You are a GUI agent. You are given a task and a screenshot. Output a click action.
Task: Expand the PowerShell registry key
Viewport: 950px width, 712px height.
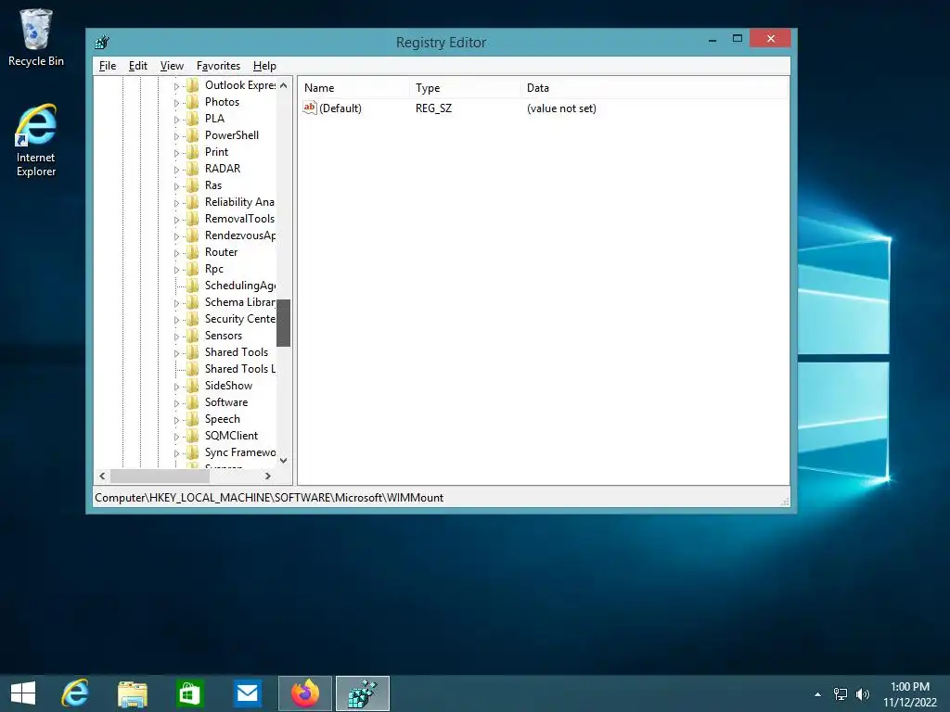point(177,136)
